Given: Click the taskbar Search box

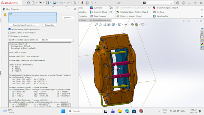Looking at the screenshot, I should click(x=85, y=111).
